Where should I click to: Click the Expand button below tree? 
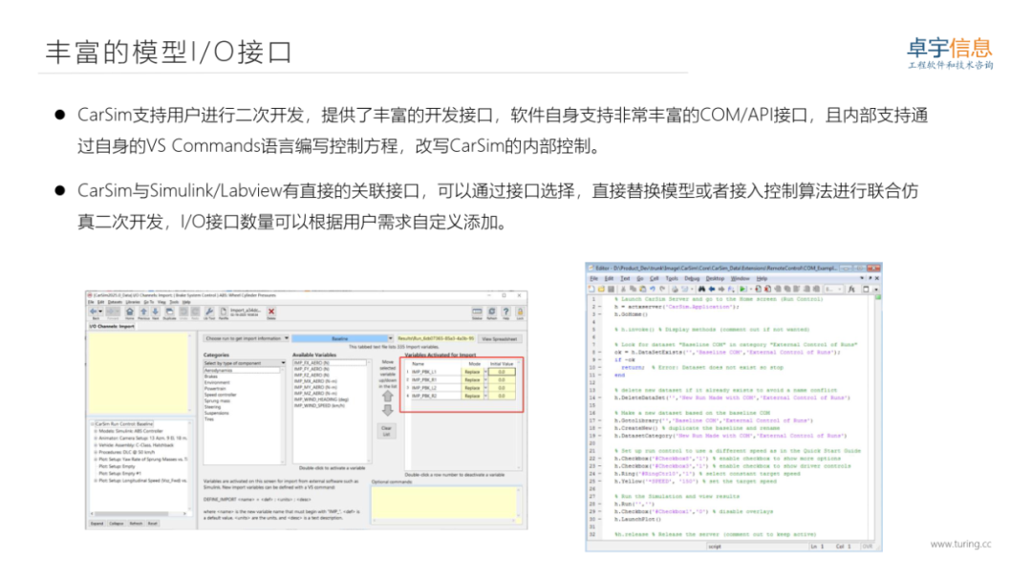[97, 524]
